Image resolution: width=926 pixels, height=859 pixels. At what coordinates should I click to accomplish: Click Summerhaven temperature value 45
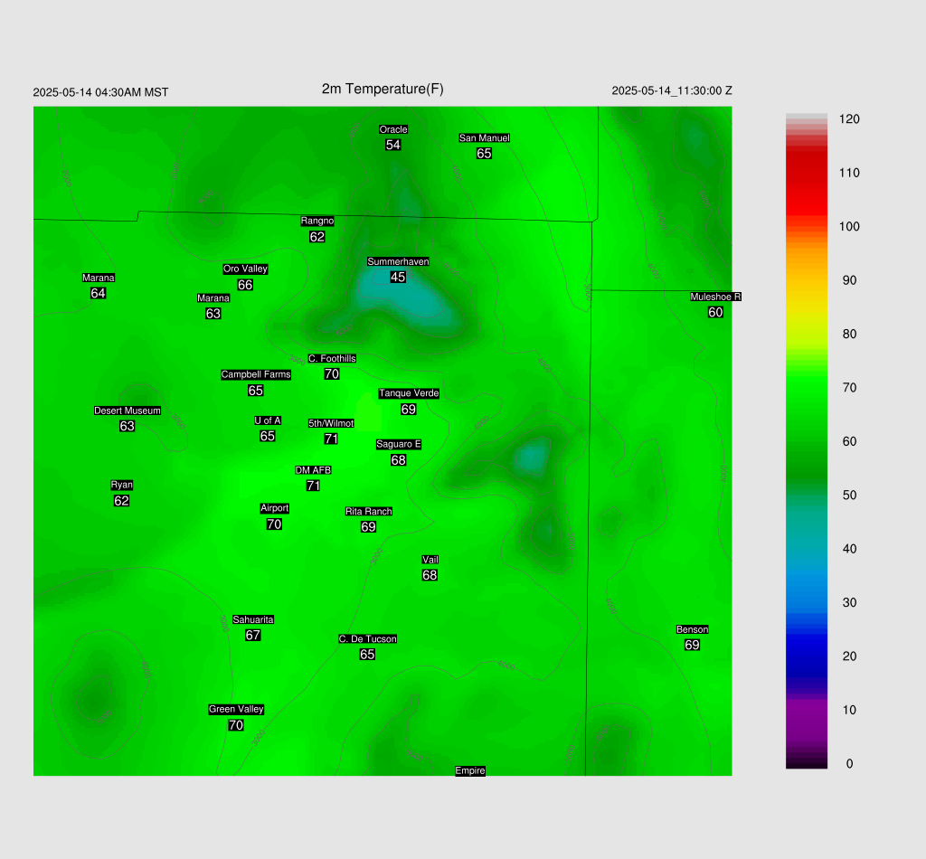[x=398, y=277]
